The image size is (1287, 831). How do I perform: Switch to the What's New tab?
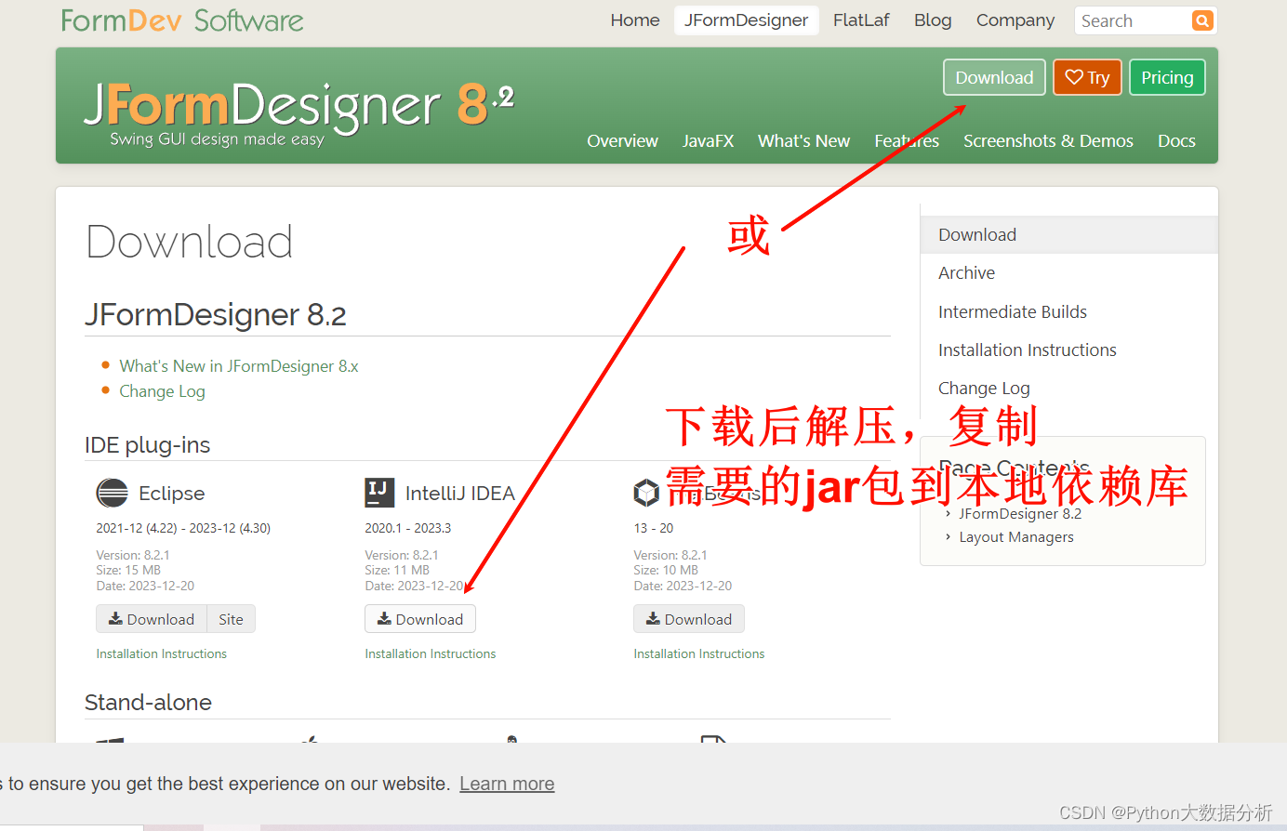(x=803, y=140)
